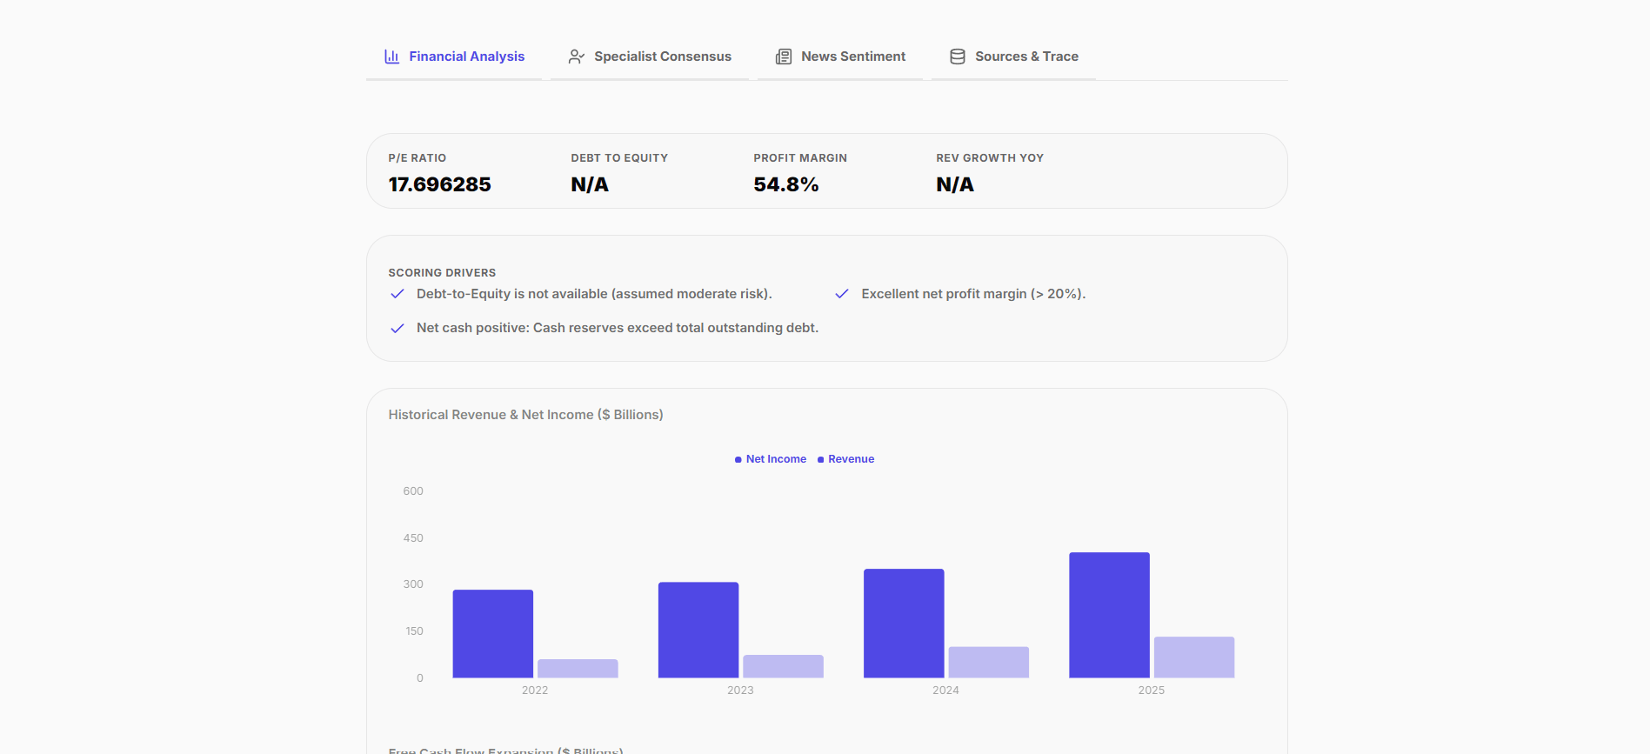The width and height of the screenshot is (1650, 754).
Task: Click the Rev Growth YoY N/A value
Action: [x=955, y=184]
